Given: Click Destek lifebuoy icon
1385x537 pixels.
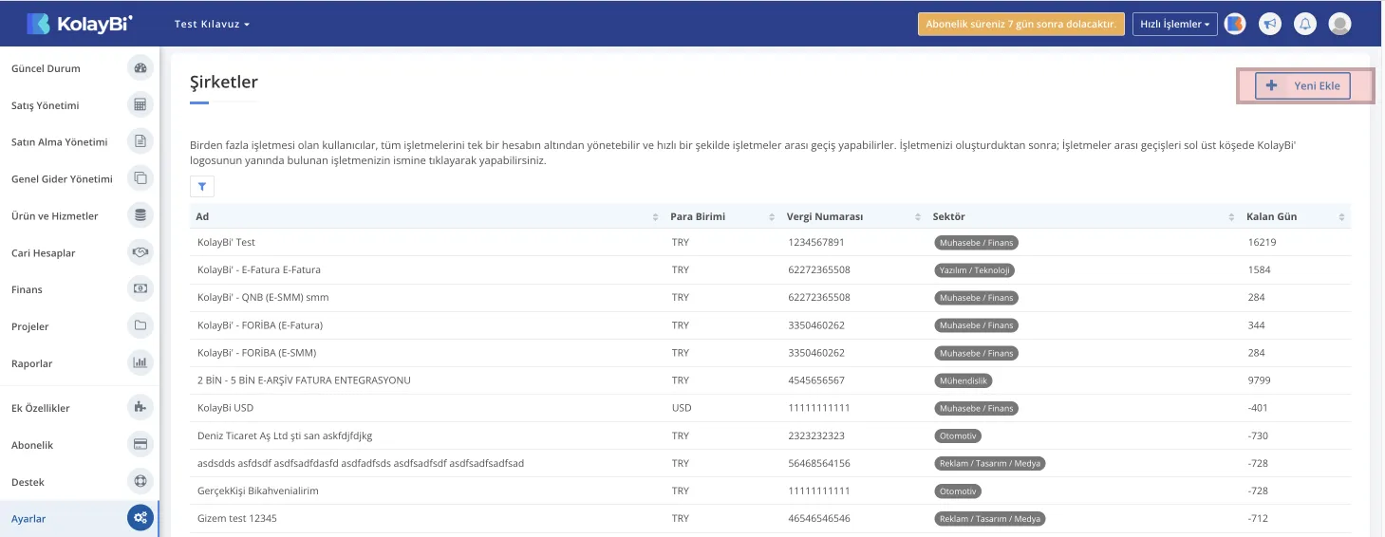Looking at the screenshot, I should tap(140, 482).
